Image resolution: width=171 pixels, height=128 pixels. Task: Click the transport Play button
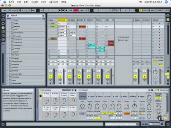point(60,10)
